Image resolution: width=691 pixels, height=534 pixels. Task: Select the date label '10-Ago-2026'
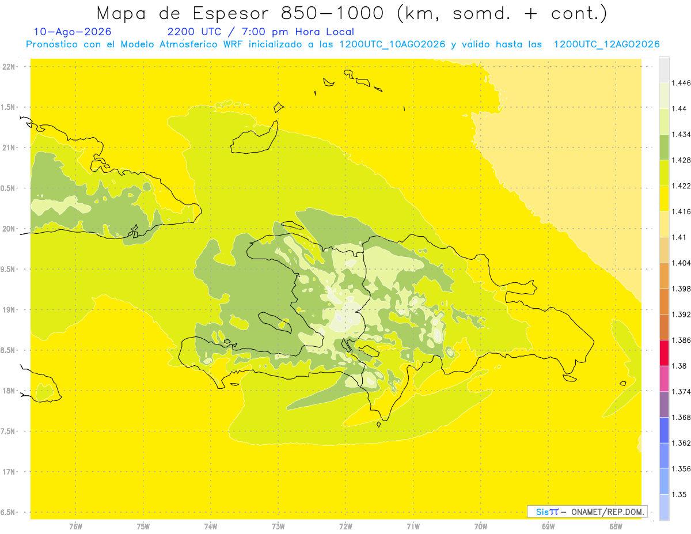(x=73, y=32)
